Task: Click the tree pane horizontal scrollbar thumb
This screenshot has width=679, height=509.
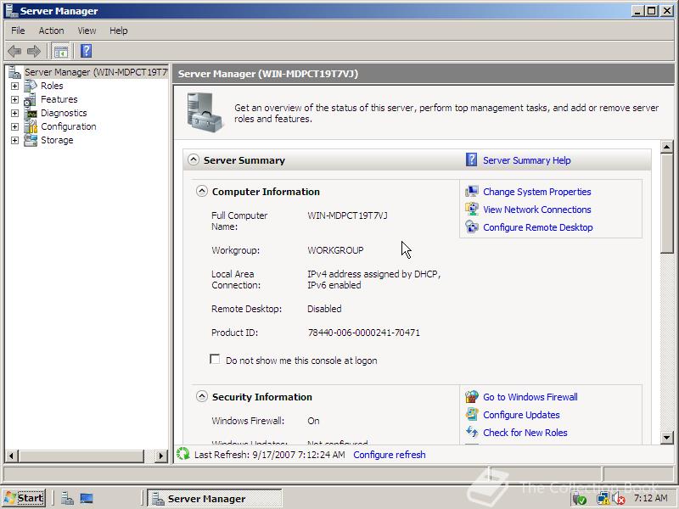Action: point(81,456)
